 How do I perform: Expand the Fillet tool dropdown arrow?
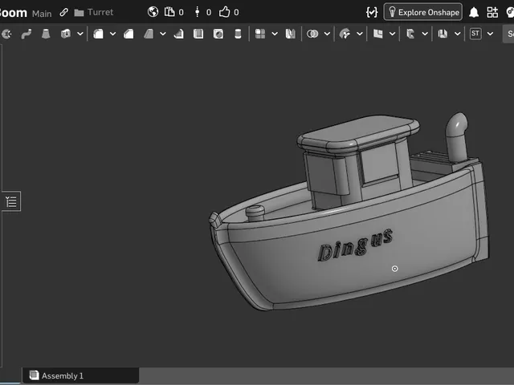coord(112,34)
